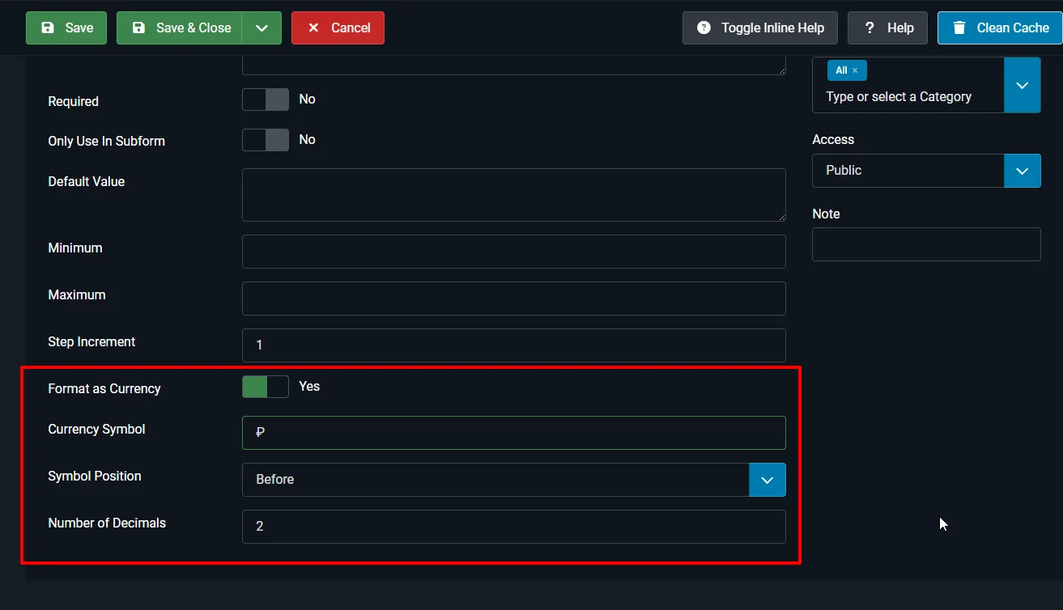
Task: Click the red Cancel button
Action: (338, 28)
